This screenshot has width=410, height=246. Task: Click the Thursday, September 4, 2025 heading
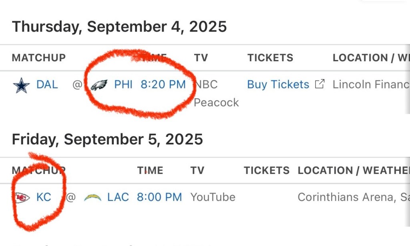119,27
